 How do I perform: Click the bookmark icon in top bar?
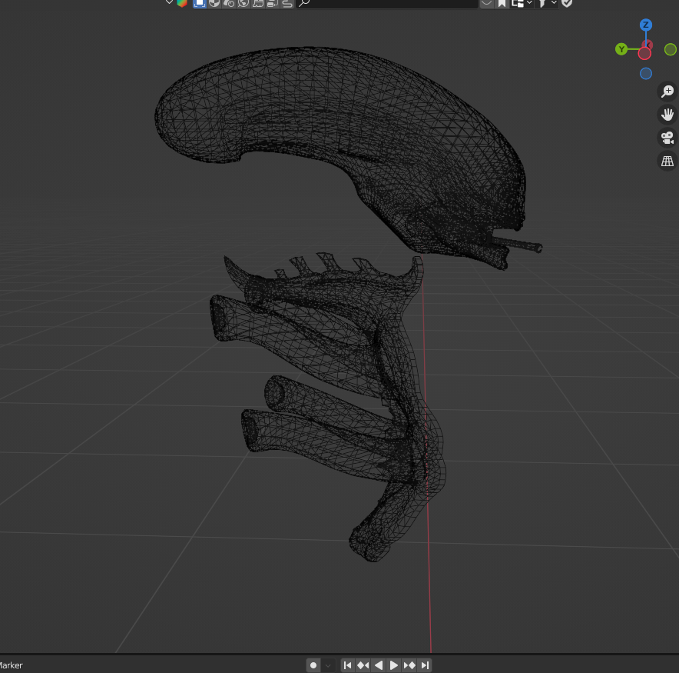coord(502,4)
